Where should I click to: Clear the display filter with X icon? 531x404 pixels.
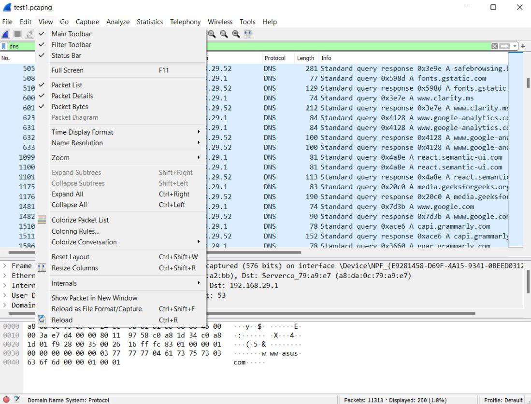494,46
